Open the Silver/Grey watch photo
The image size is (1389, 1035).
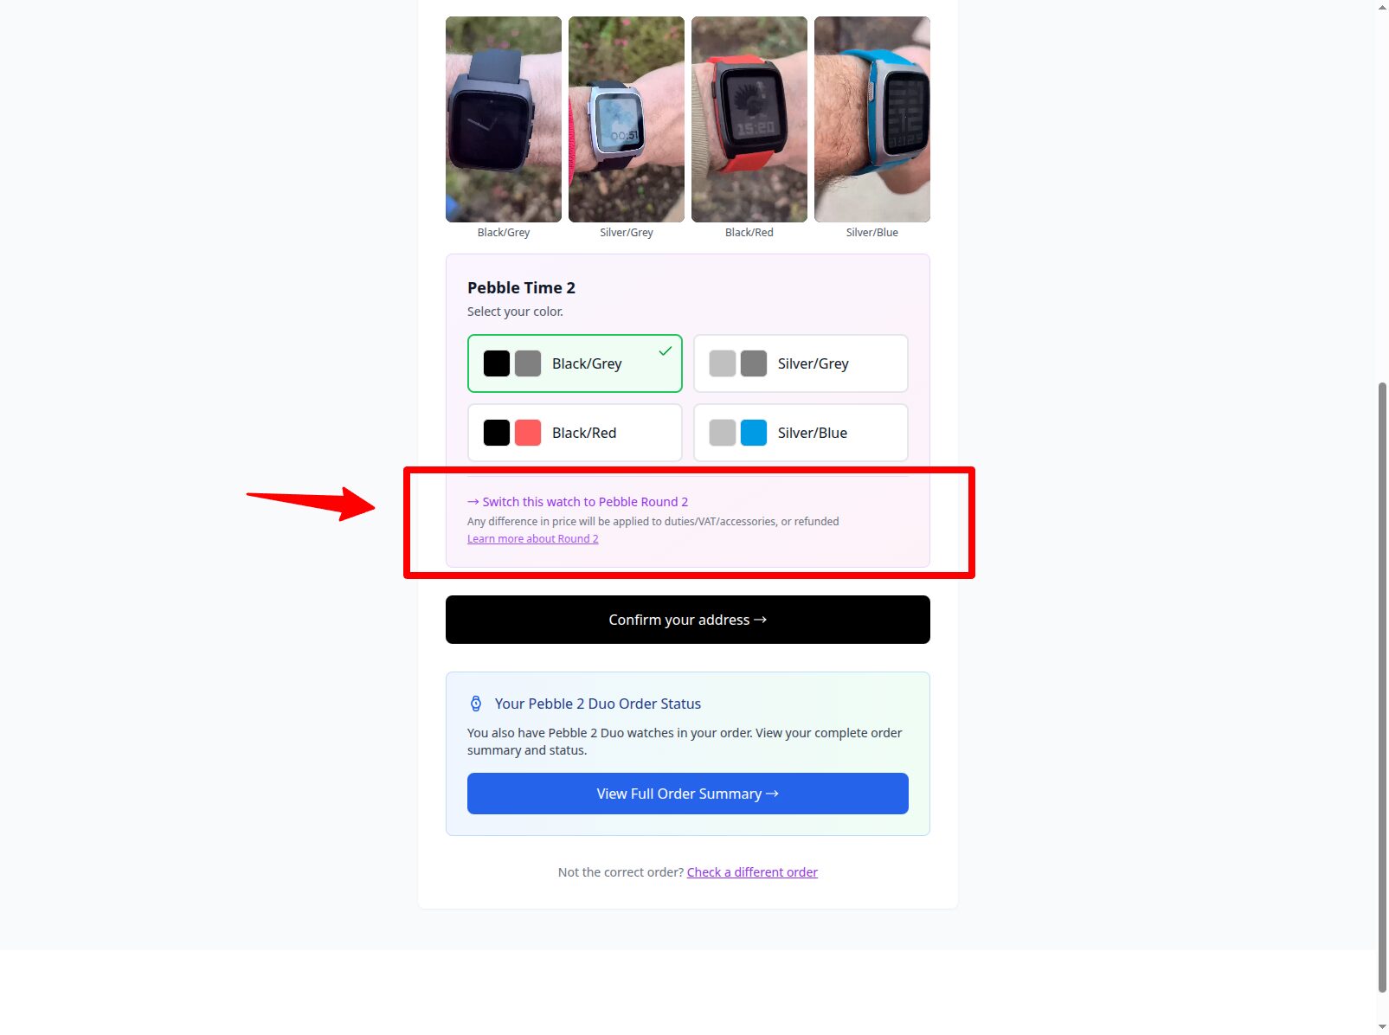[627, 119]
